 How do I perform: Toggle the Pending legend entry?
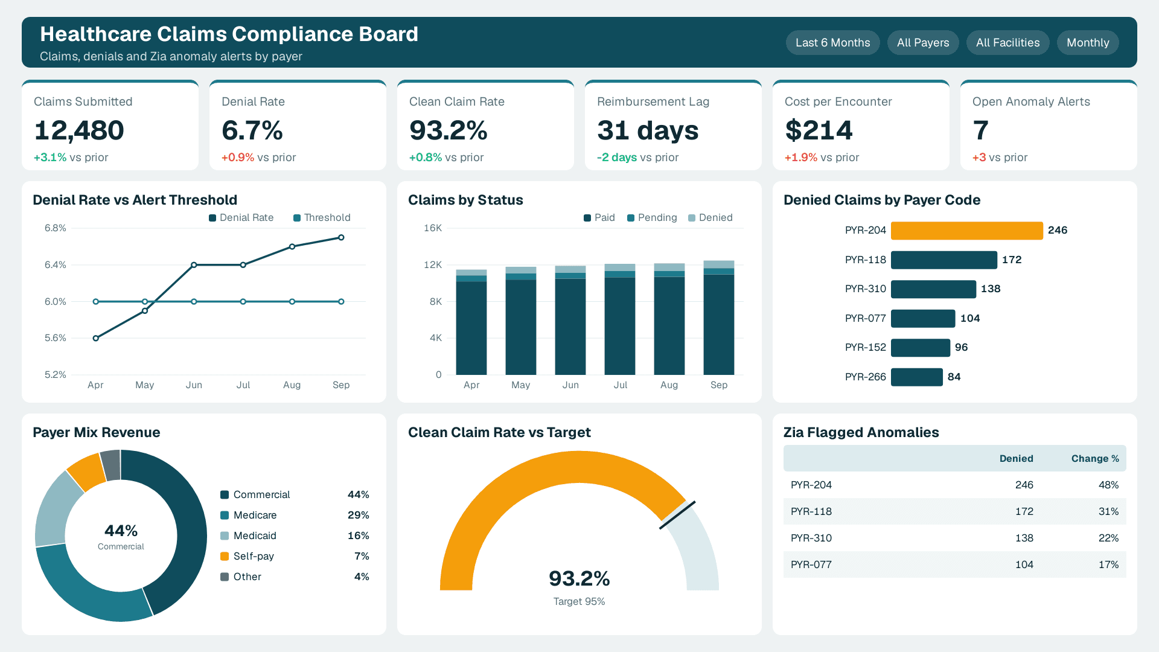652,218
